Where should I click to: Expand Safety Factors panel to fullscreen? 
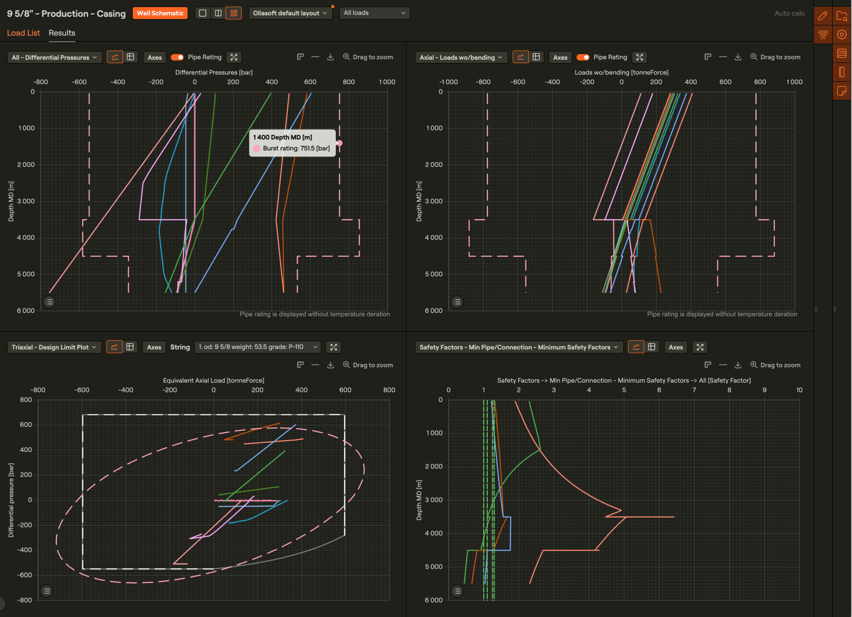(x=700, y=347)
